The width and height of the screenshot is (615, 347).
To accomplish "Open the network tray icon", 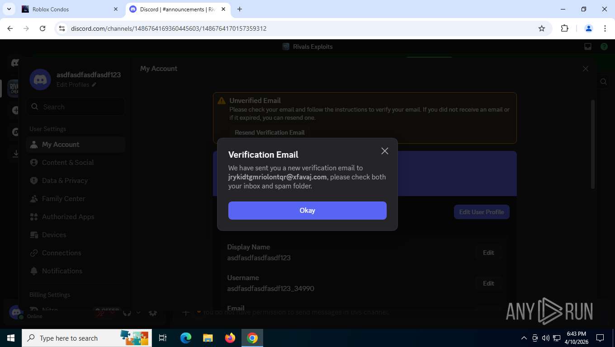I will 557,338.
